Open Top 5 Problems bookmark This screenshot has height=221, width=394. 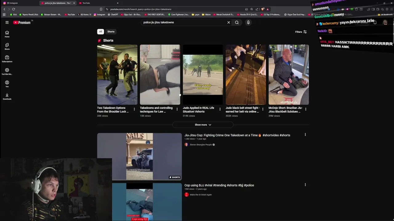(270, 14)
